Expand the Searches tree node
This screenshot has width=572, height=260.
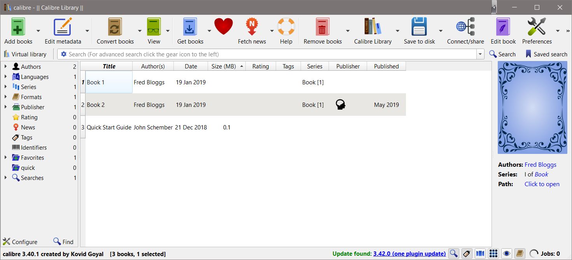5,178
